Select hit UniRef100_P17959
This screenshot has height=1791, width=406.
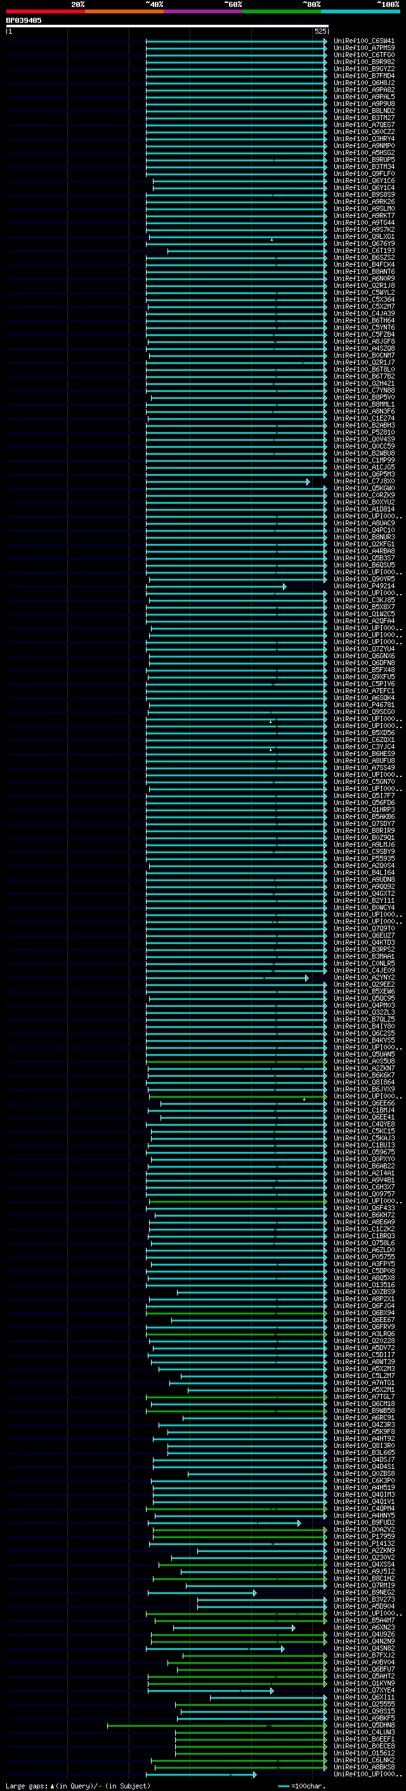pyautogui.click(x=364, y=1536)
